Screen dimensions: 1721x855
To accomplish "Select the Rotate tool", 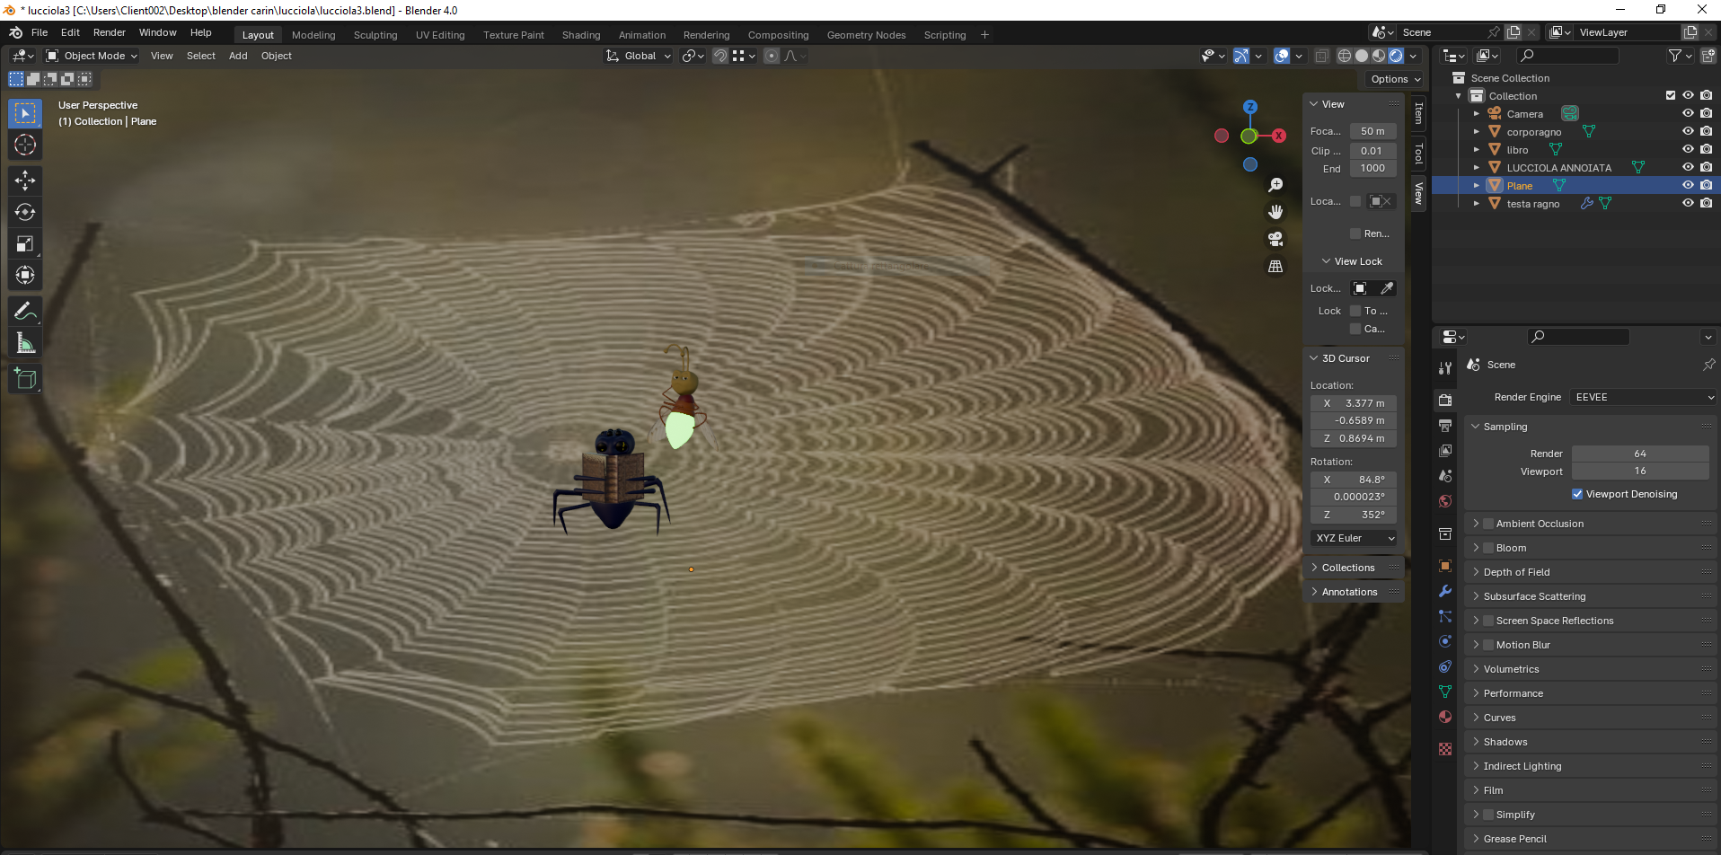I will [25, 212].
